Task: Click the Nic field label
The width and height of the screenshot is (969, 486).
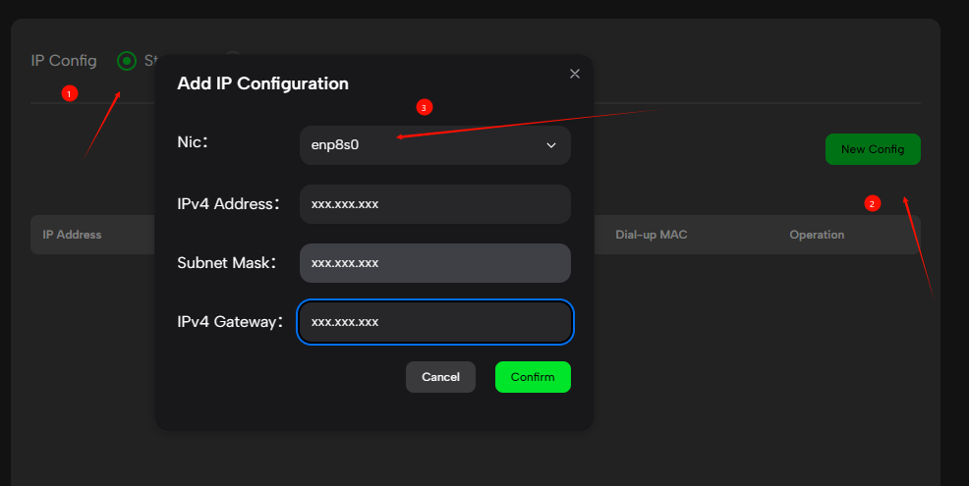Action: [191, 142]
